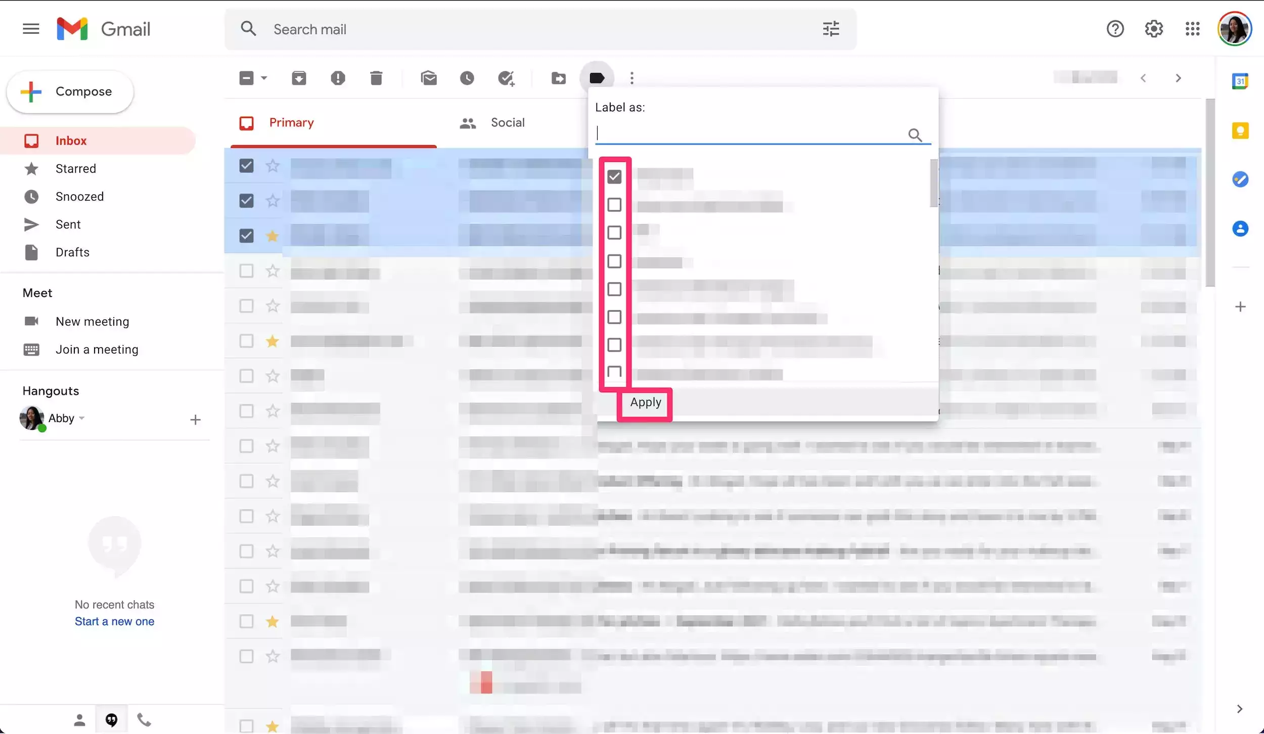Deselect the first email's checkbox
This screenshot has height=734, width=1264.
pyautogui.click(x=246, y=166)
